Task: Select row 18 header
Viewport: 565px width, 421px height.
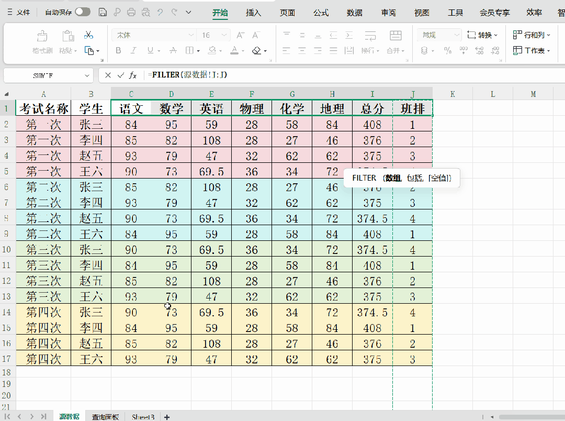Action: pyautogui.click(x=6, y=372)
